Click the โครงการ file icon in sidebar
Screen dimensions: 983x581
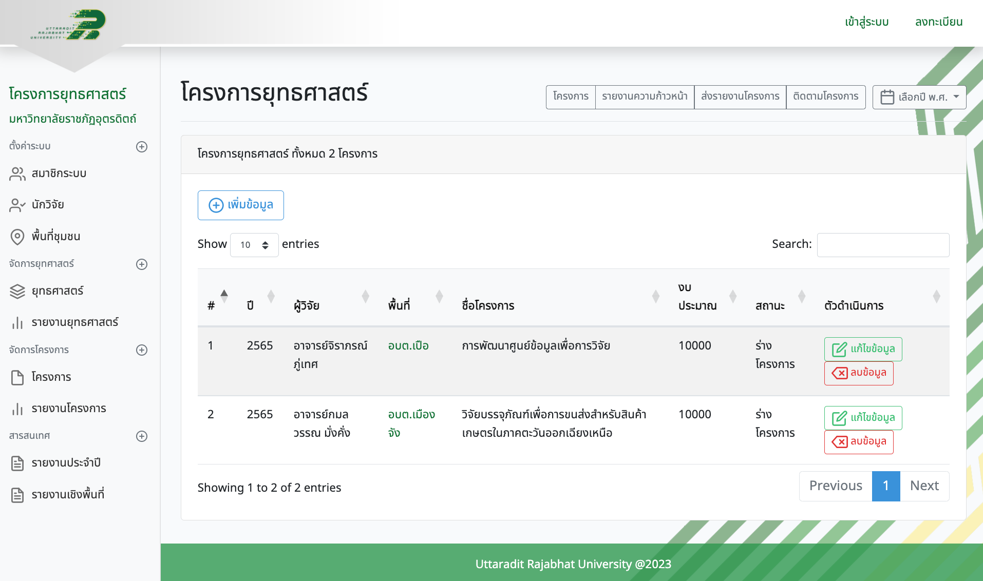(17, 377)
